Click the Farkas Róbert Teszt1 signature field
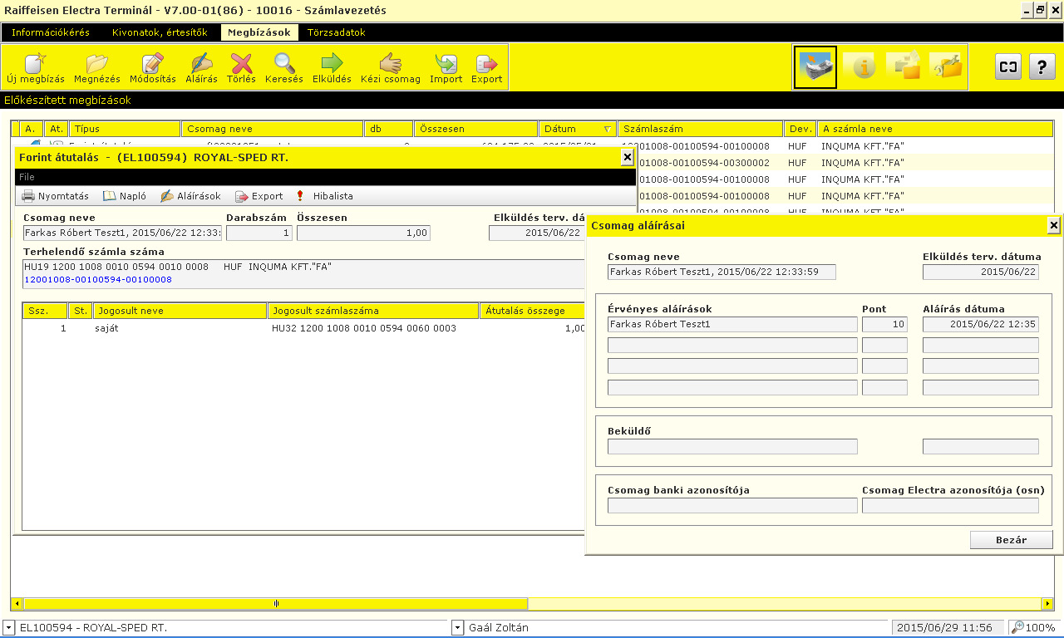The width and height of the screenshot is (1064, 638). click(732, 324)
